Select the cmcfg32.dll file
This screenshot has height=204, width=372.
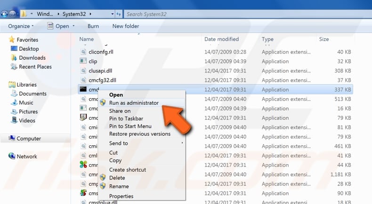[103, 80]
